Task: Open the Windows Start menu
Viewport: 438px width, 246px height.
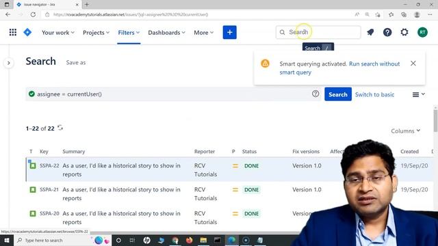Action: pyautogui.click(x=6, y=240)
